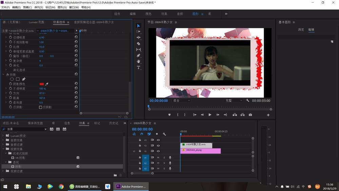
Task: Click the Lift button in program monitor
Action: 235,115
